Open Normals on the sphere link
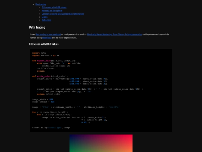This screenshot has height=152, width=202. coord(52,11)
